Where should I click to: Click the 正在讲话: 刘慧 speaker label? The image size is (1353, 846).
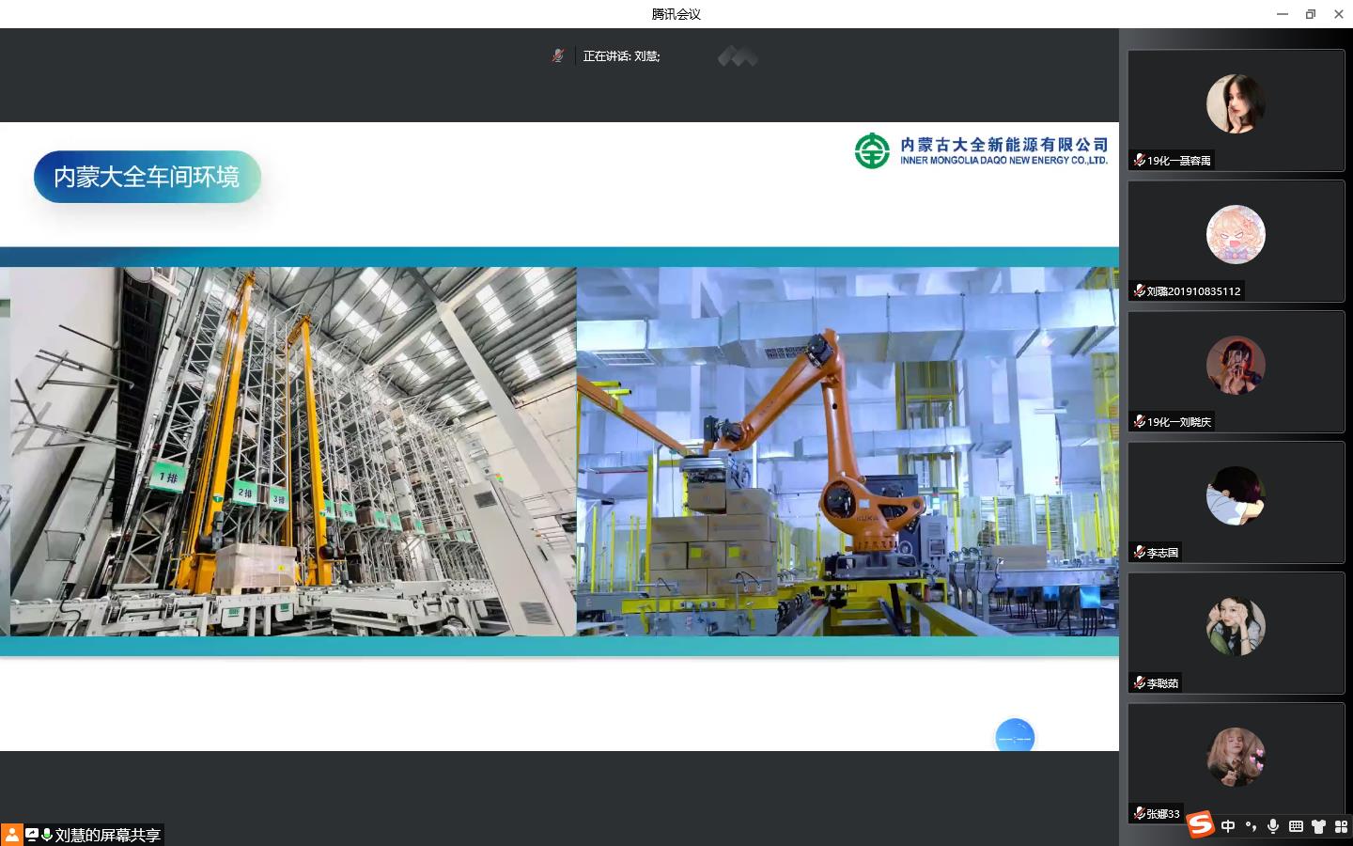[x=621, y=56]
